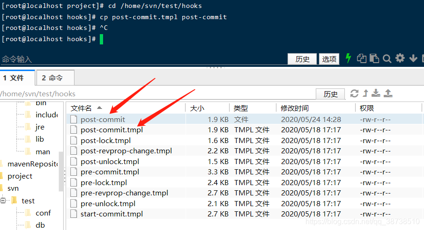424x230 pixels.
Task: Switch to the 2 命令 tab
Action: point(55,78)
